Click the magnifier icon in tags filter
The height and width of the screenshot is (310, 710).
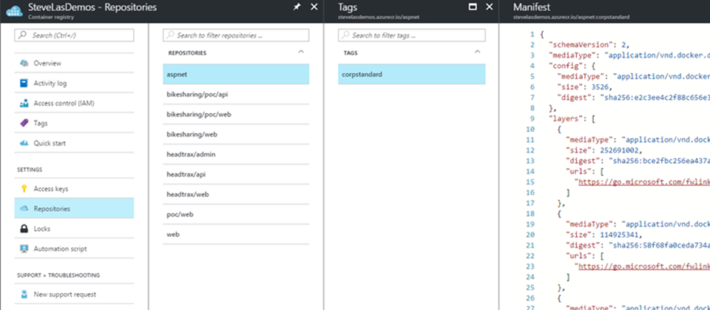[x=345, y=35]
